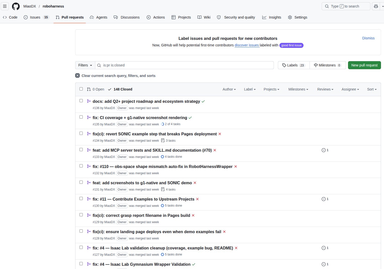This screenshot has width=384, height=269.
Task: Expand the Projects filter dropdown
Action: 271,89
